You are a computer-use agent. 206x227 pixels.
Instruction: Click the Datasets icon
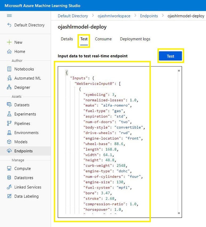click(x=9, y=105)
